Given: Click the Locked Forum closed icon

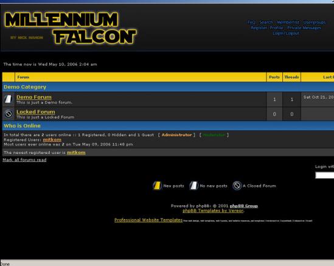Looking at the screenshot, I should (x=9, y=114).
